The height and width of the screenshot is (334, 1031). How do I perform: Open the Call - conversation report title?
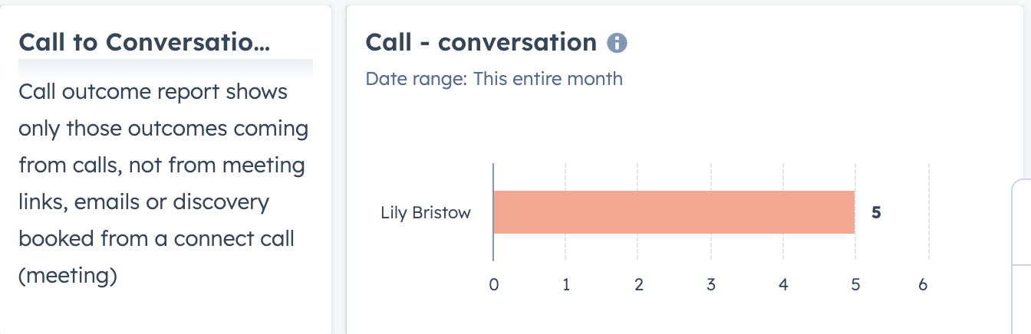click(481, 42)
